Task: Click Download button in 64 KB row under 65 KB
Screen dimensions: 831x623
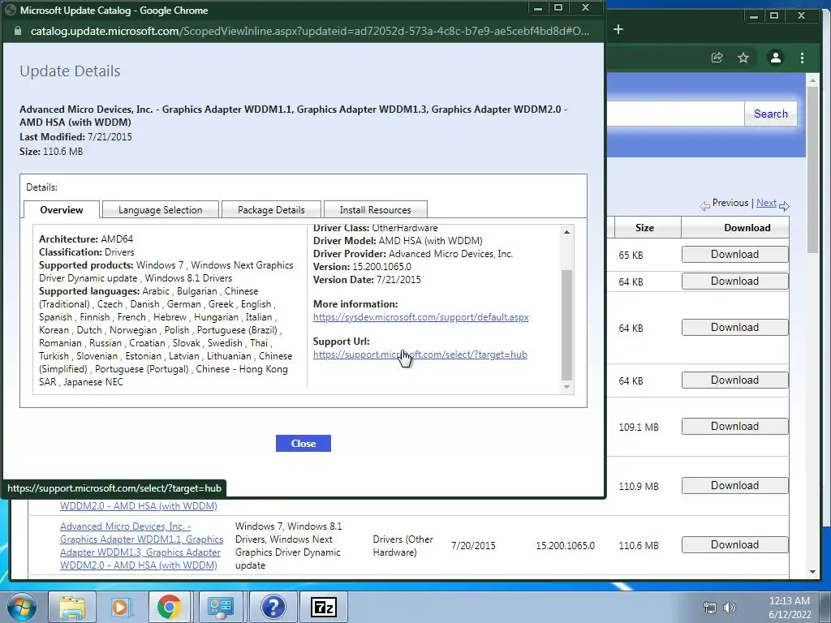Action: pyautogui.click(x=734, y=281)
